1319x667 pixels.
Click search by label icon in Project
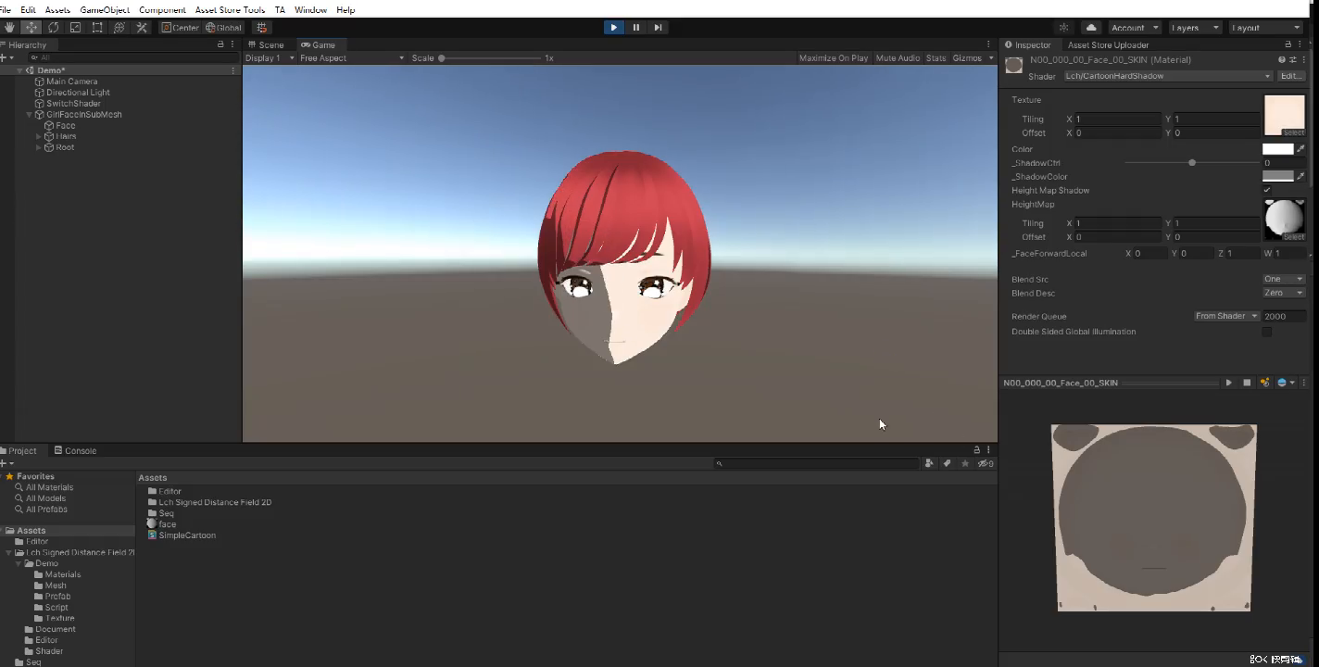tap(947, 463)
